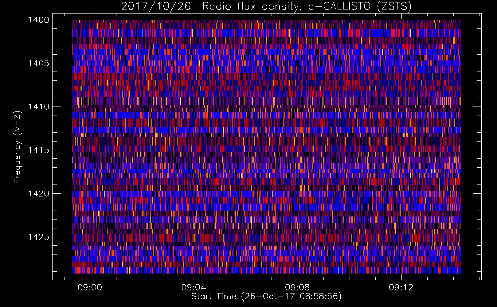Click the 09:04 time axis label

coord(194,288)
